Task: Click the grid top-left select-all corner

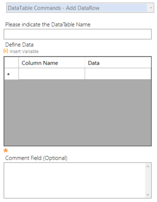Action: 11,63
